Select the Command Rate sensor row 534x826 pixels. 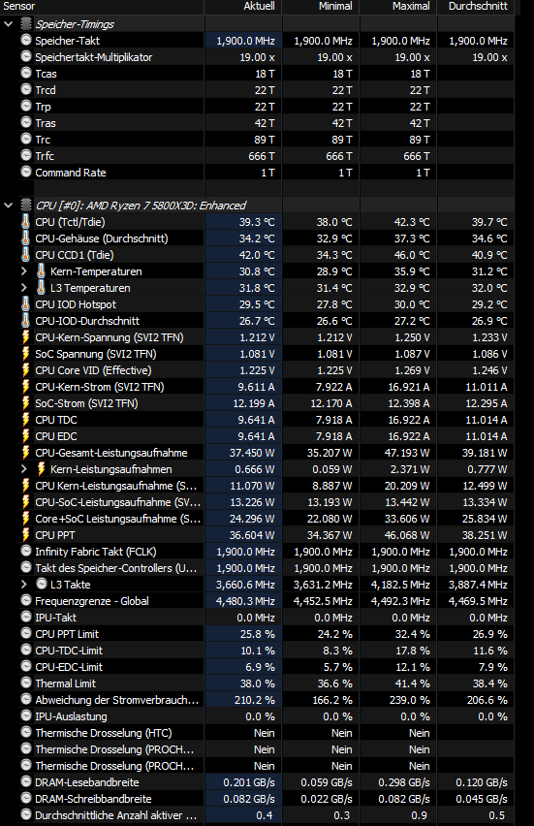tap(257, 173)
